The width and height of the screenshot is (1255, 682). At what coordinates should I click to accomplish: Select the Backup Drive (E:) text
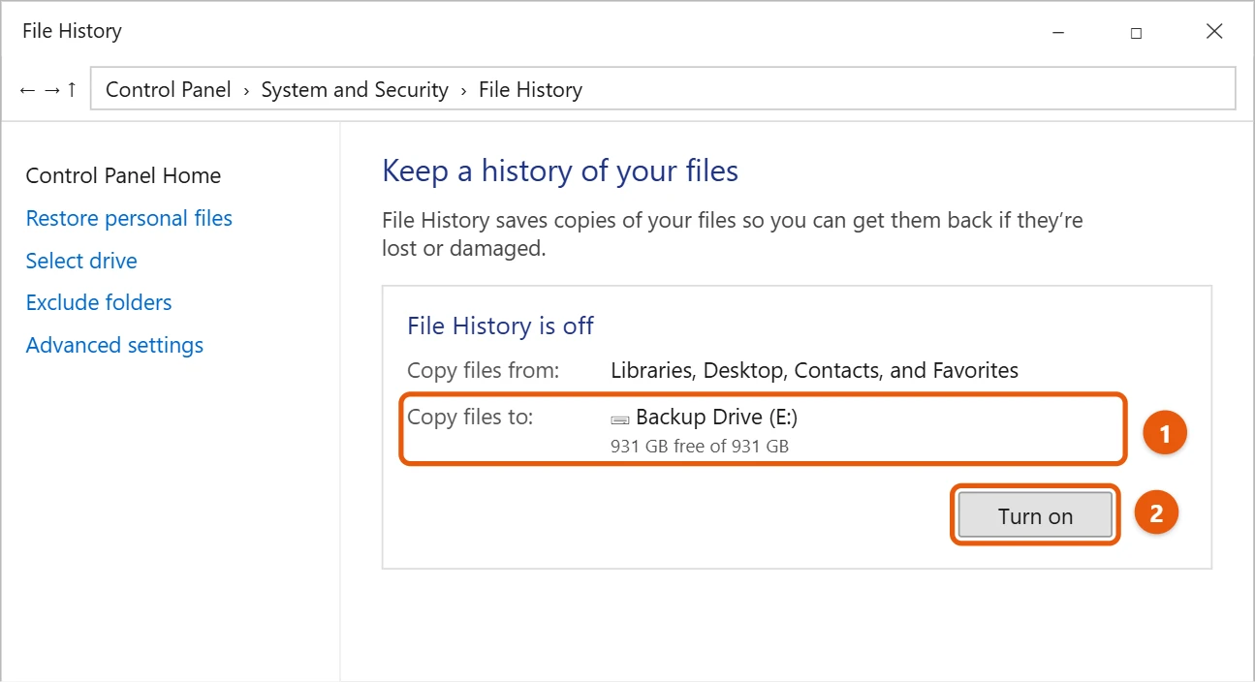pyautogui.click(x=717, y=418)
